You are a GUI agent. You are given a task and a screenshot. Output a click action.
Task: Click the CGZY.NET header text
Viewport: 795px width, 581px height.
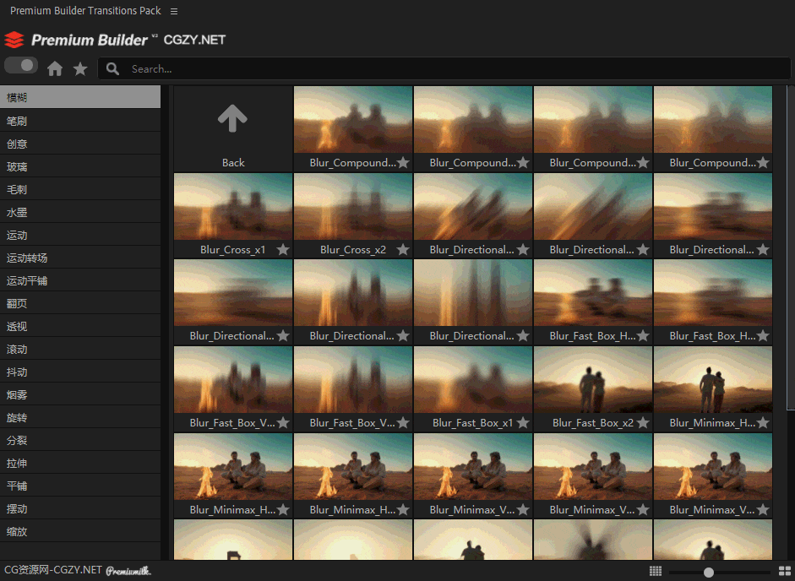click(194, 40)
